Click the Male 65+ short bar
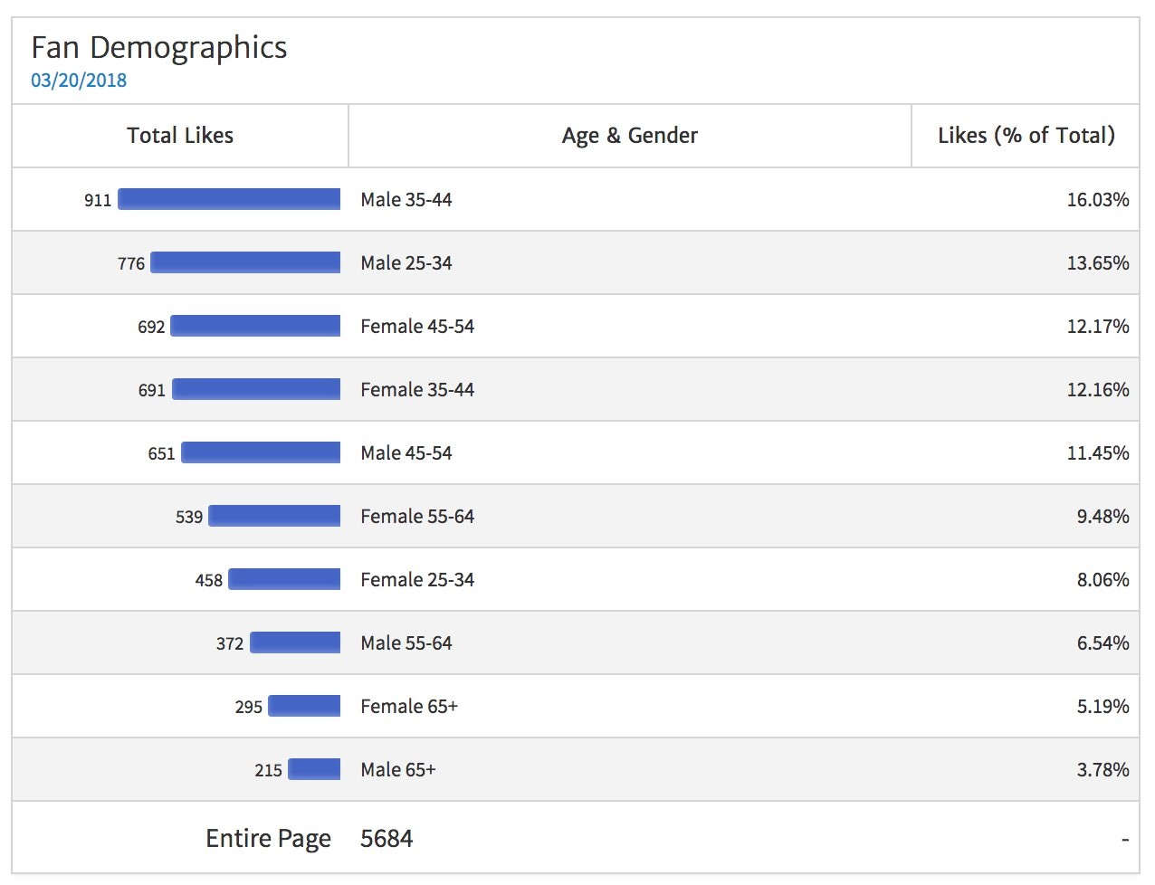The width and height of the screenshot is (1155, 885). 314,769
